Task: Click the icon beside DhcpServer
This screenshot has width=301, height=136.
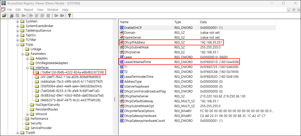Action: 121,52
